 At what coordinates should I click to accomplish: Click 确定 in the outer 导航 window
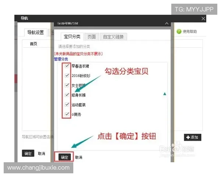point(28,153)
